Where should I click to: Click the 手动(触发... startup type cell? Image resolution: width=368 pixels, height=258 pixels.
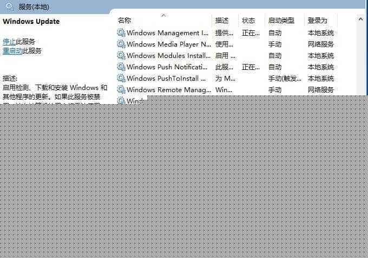285,78
